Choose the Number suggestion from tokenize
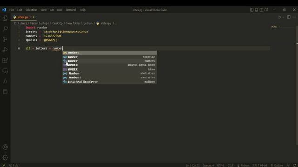 (x=110, y=57)
